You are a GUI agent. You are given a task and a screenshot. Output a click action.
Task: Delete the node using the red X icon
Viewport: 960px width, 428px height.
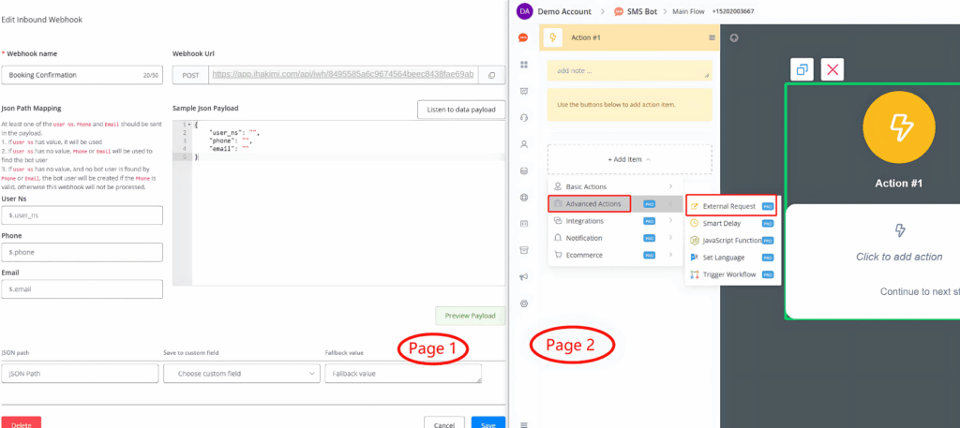(x=832, y=69)
